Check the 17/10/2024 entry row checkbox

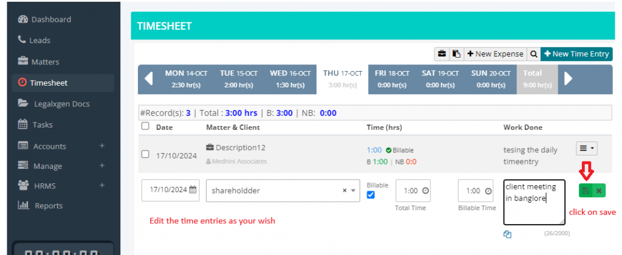[x=145, y=154]
